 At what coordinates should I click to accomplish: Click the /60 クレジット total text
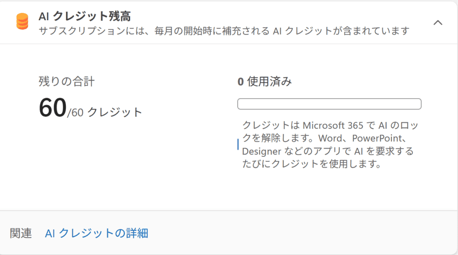[x=105, y=112]
